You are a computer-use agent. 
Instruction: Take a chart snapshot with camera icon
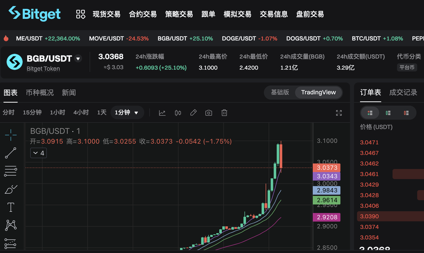pyautogui.click(x=209, y=113)
